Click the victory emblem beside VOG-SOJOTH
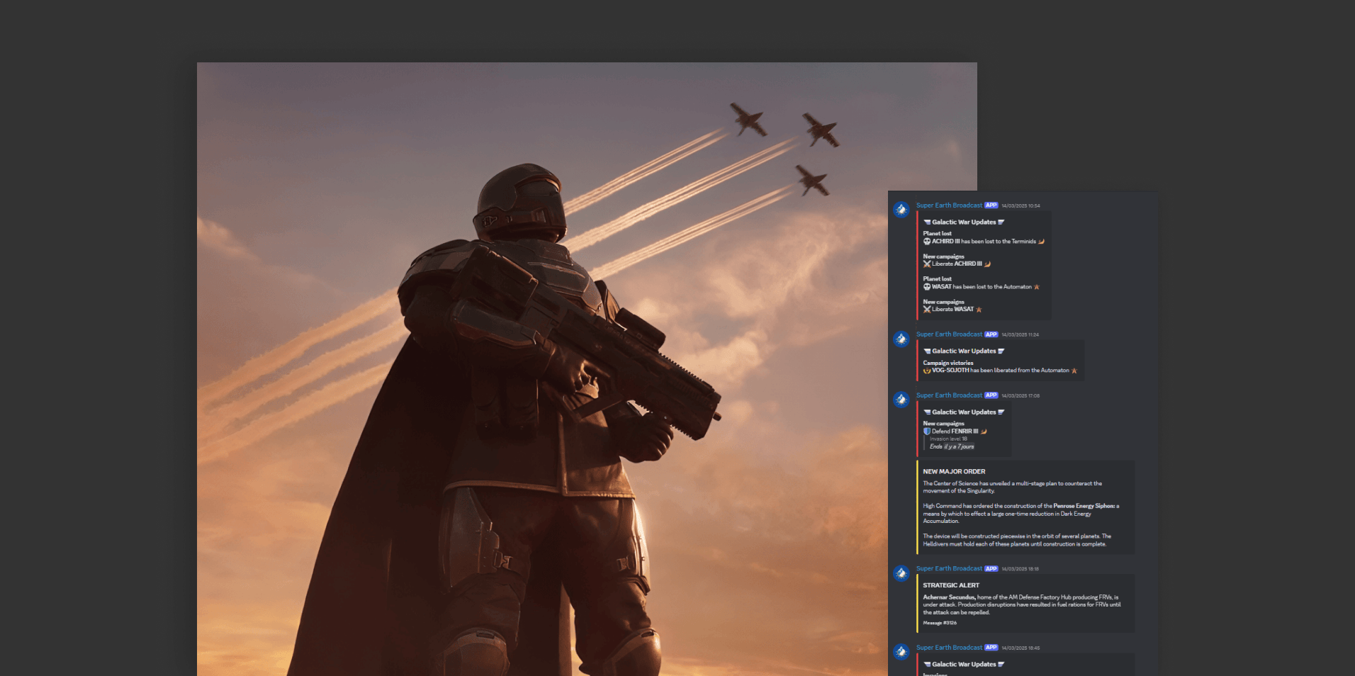The image size is (1355, 676). click(927, 370)
